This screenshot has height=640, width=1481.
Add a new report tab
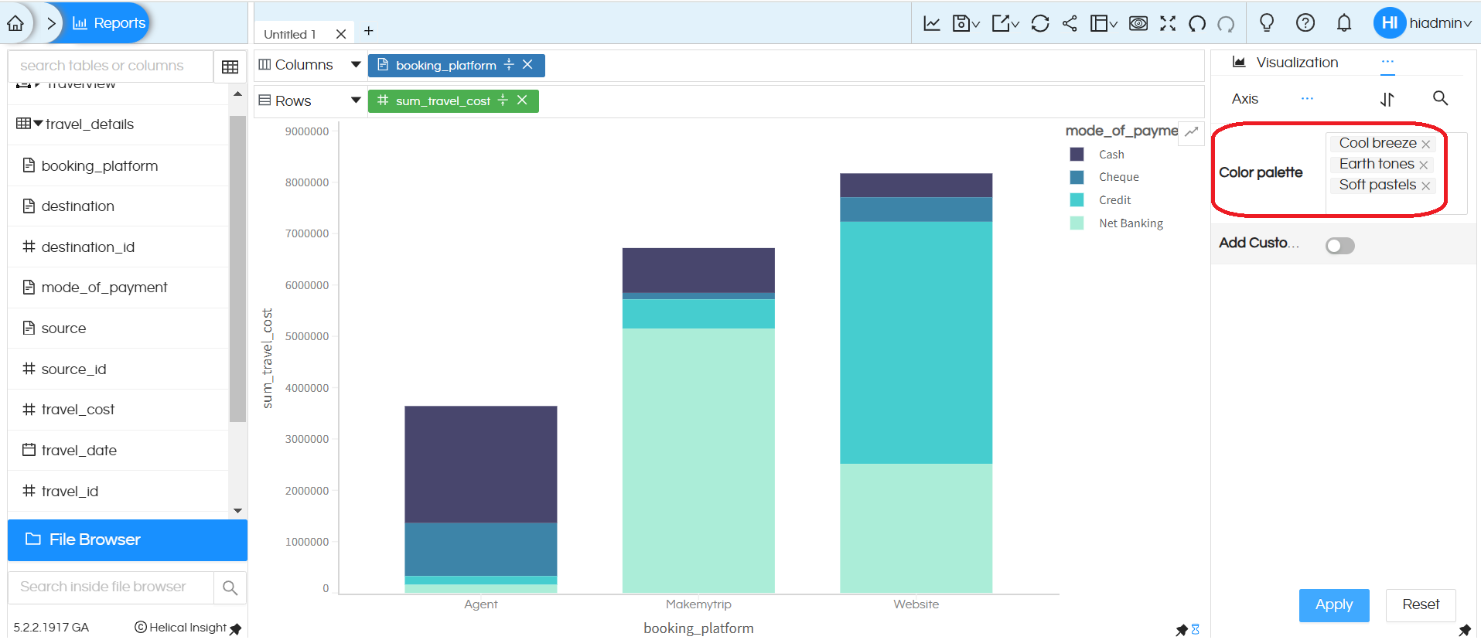pyautogui.click(x=369, y=31)
